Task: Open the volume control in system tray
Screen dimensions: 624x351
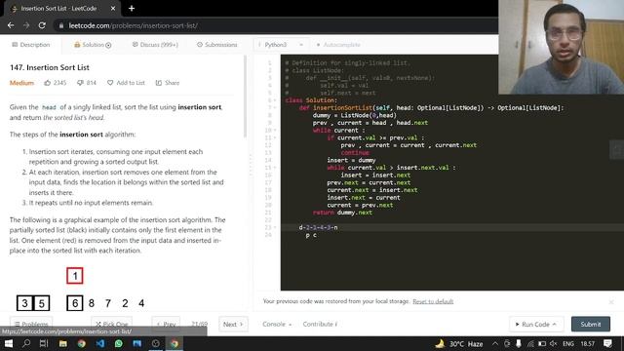Action: pos(554,343)
